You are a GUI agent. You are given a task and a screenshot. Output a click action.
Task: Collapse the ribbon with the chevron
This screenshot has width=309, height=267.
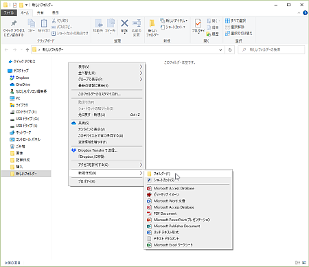tap(299, 13)
